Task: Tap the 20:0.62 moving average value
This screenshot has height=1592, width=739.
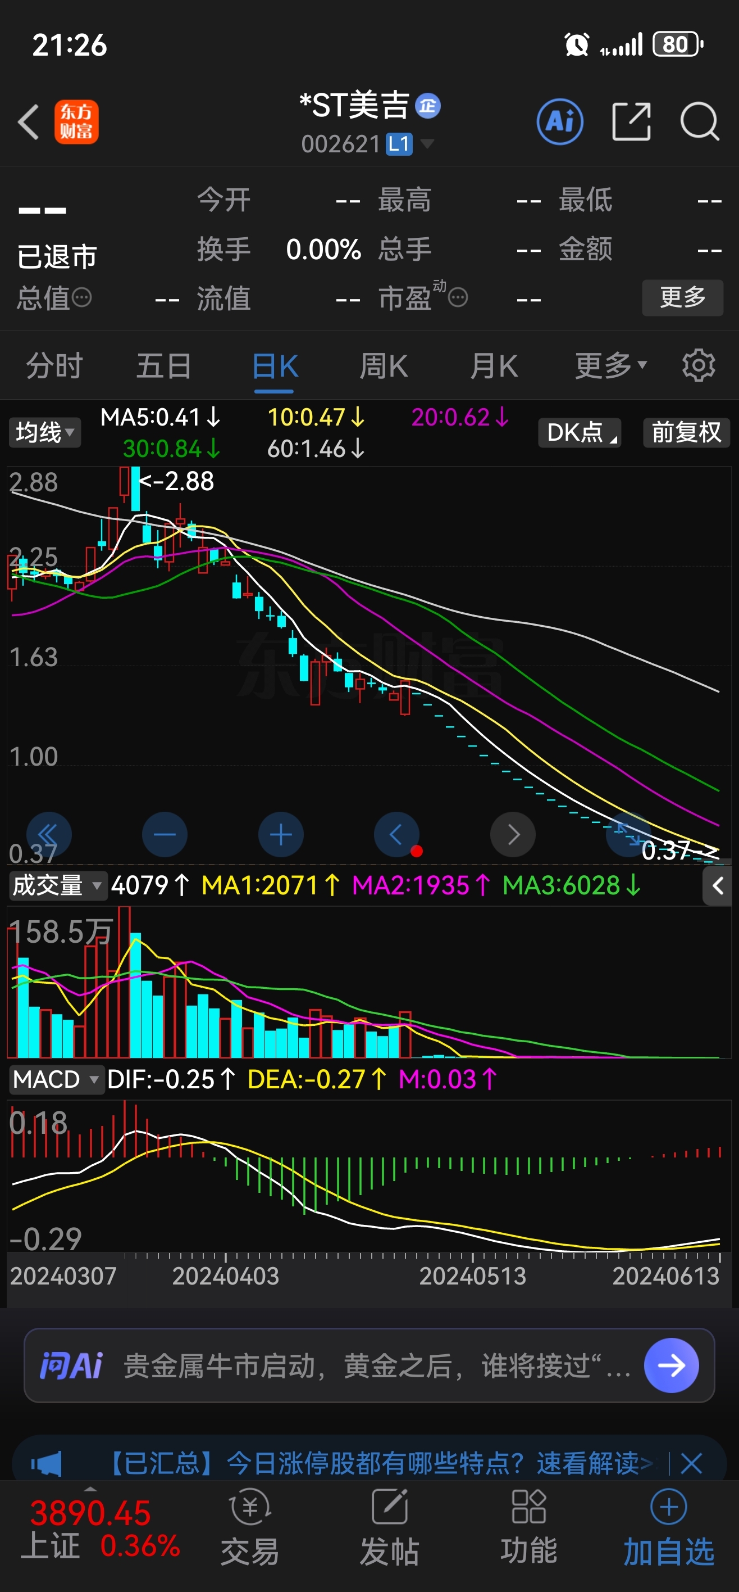Action: [460, 417]
